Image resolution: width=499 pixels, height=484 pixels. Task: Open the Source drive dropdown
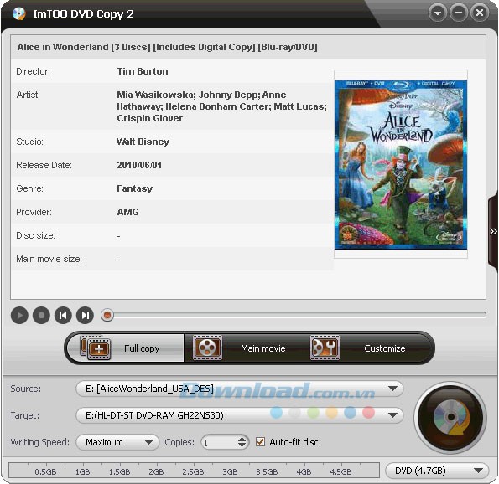(x=240, y=389)
